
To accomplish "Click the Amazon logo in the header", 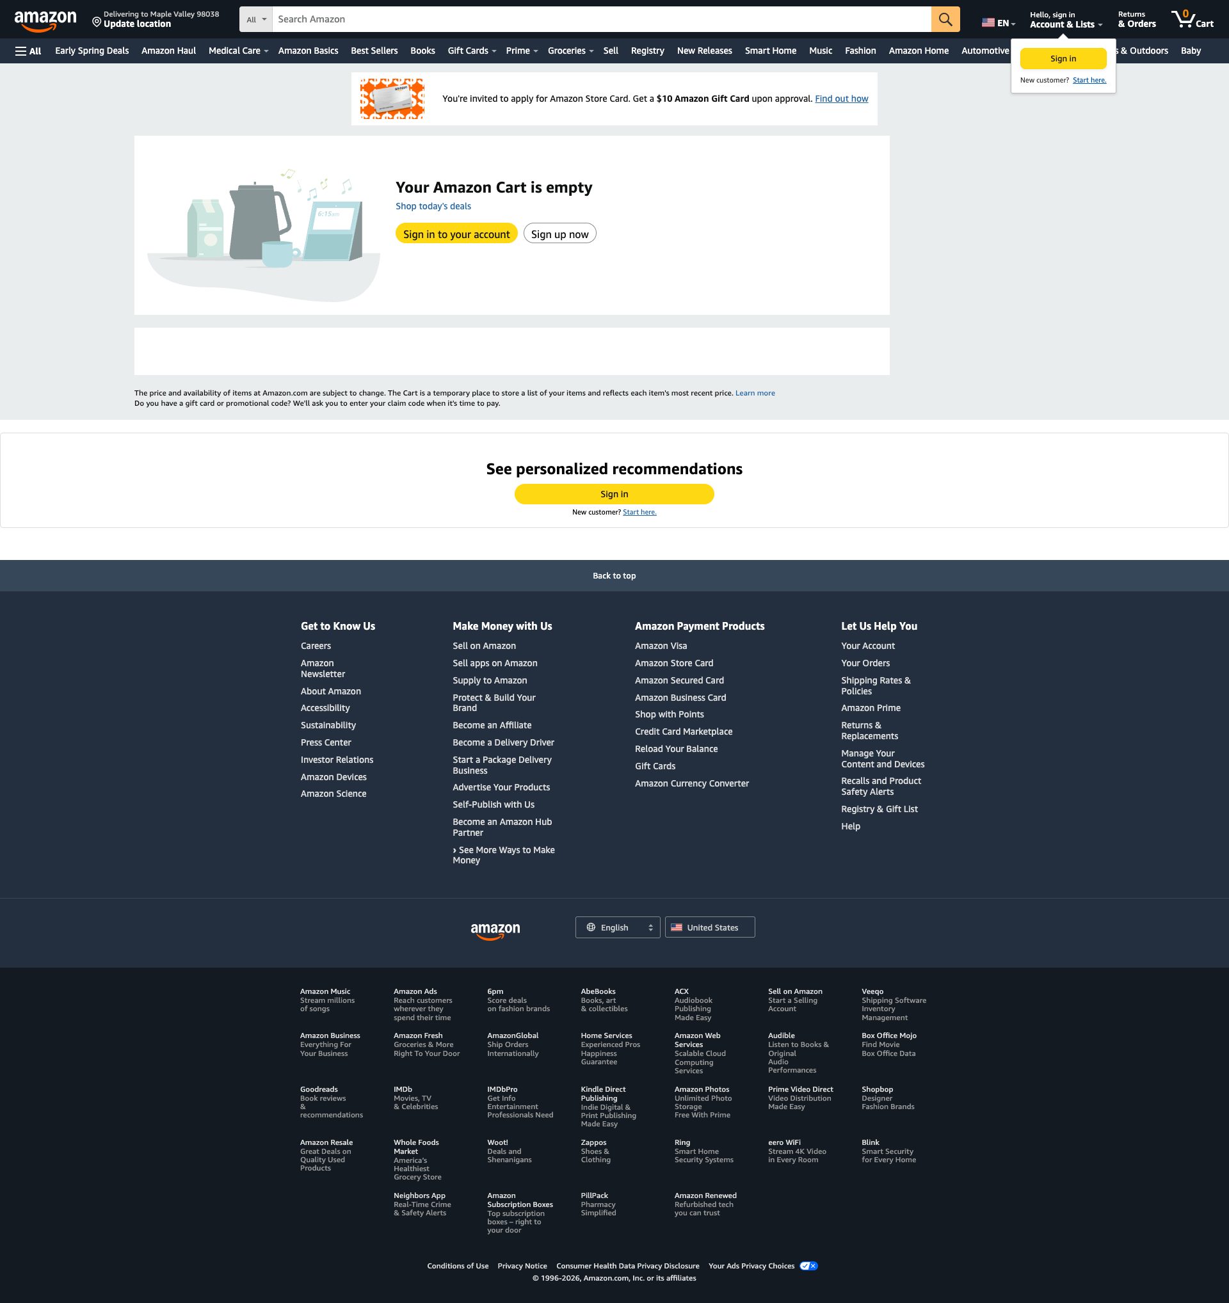I will (46, 19).
